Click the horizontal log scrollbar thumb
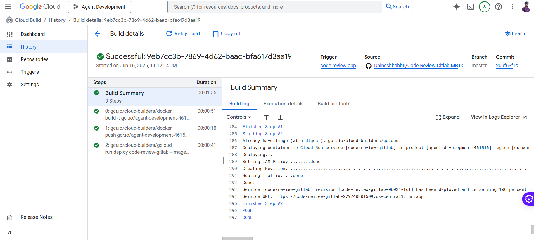Viewport: 534px width, 240px height. 238,238
